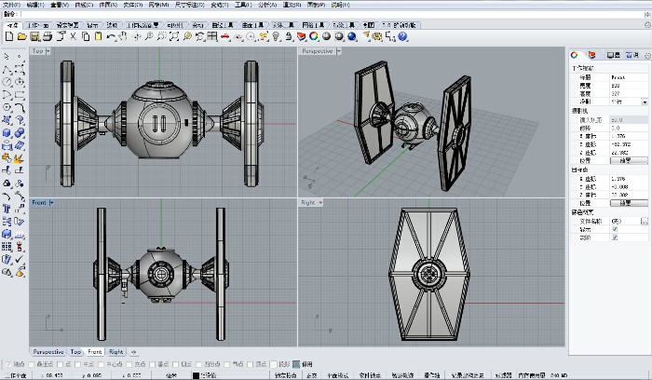
Task: Toggle the 灰阶 checkbox in properties panel
Action: (615, 237)
